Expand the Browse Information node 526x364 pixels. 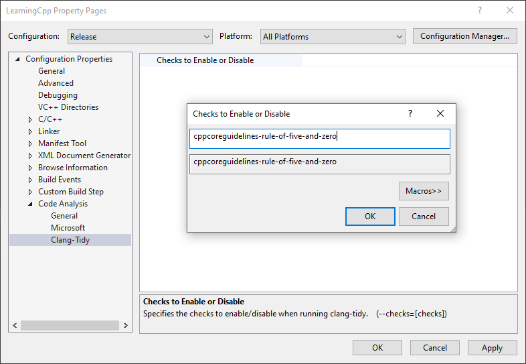[30, 168]
